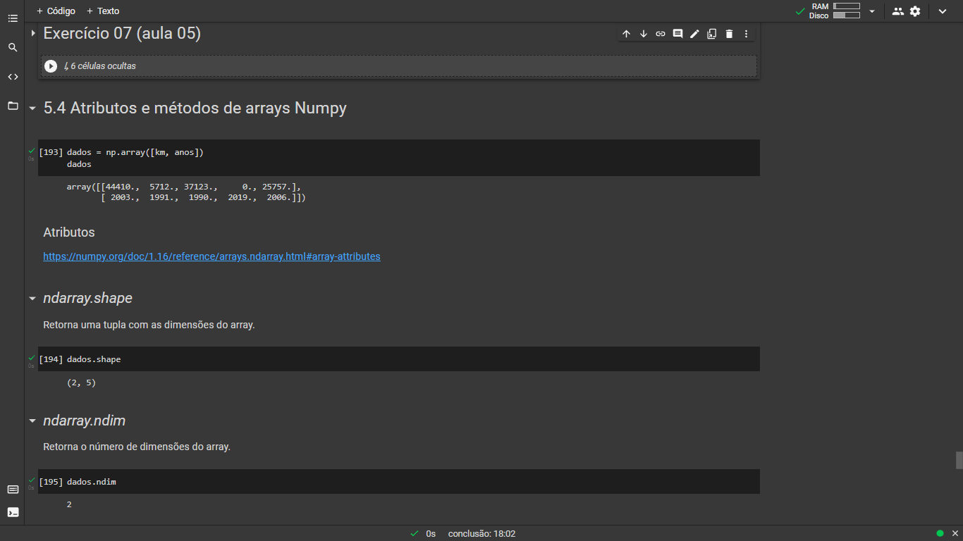Open the search and replace sidebar icon
963x541 pixels.
(13, 47)
